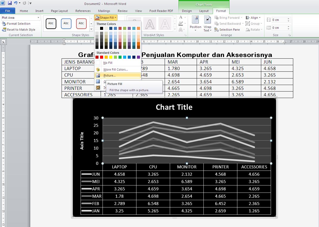Click the shape height input field
Viewport: 319px width, 227px height.
[279, 20]
